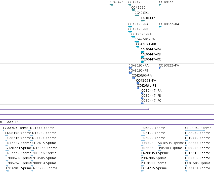
Task: Click the CG43195 gene label
Action: click(135, 2)
